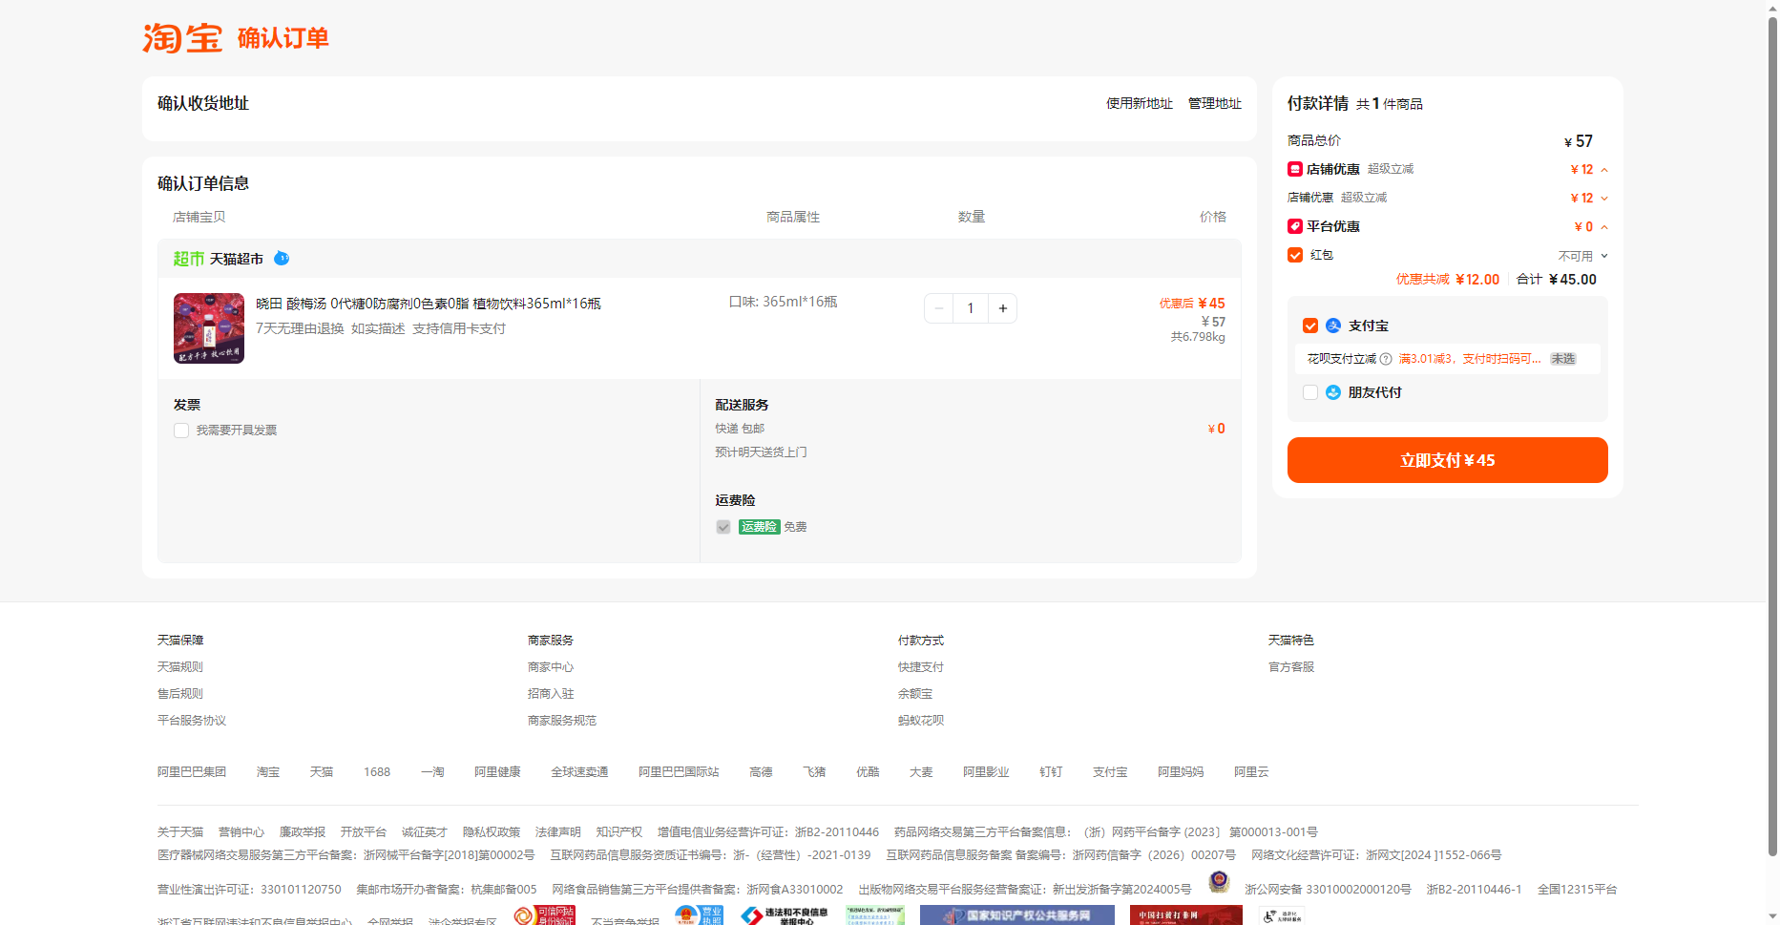Decrease quantity with the minus button
Image resolution: width=1780 pixels, height=925 pixels.
[939, 308]
